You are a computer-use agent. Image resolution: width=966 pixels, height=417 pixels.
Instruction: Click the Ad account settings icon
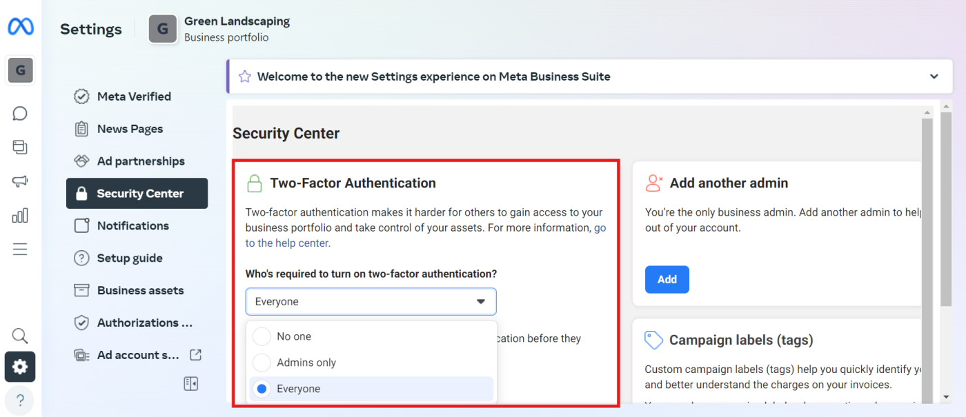pyautogui.click(x=81, y=355)
